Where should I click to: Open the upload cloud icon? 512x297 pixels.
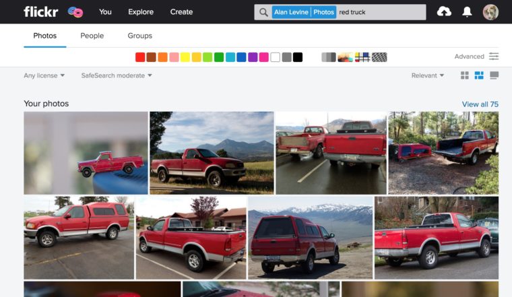[x=444, y=11]
